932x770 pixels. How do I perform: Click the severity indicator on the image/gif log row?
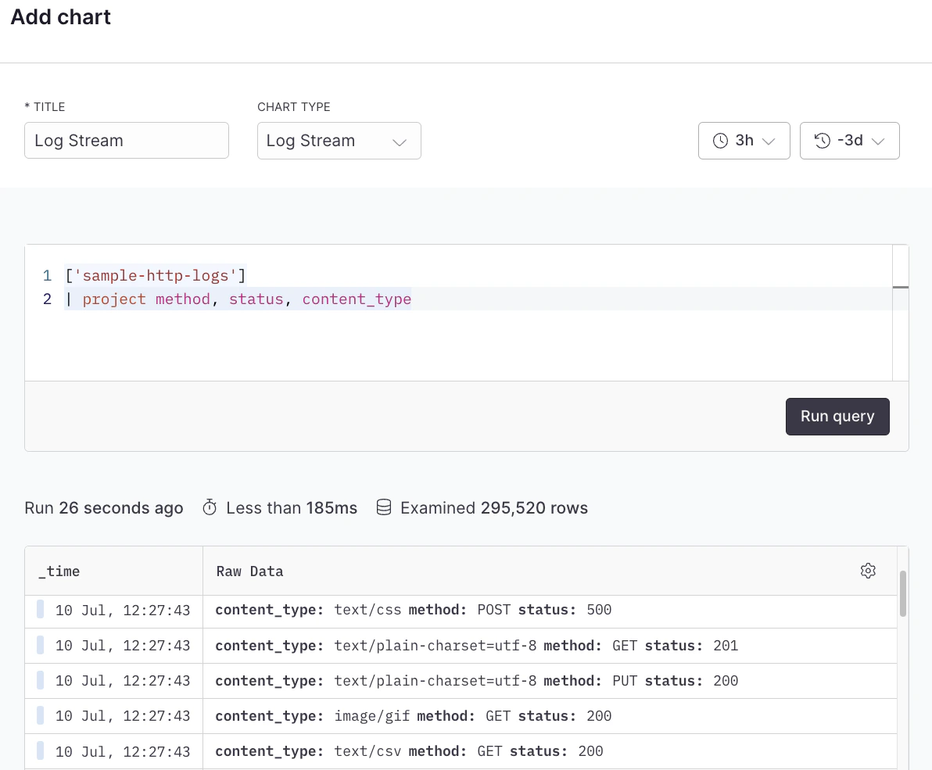coord(40,715)
